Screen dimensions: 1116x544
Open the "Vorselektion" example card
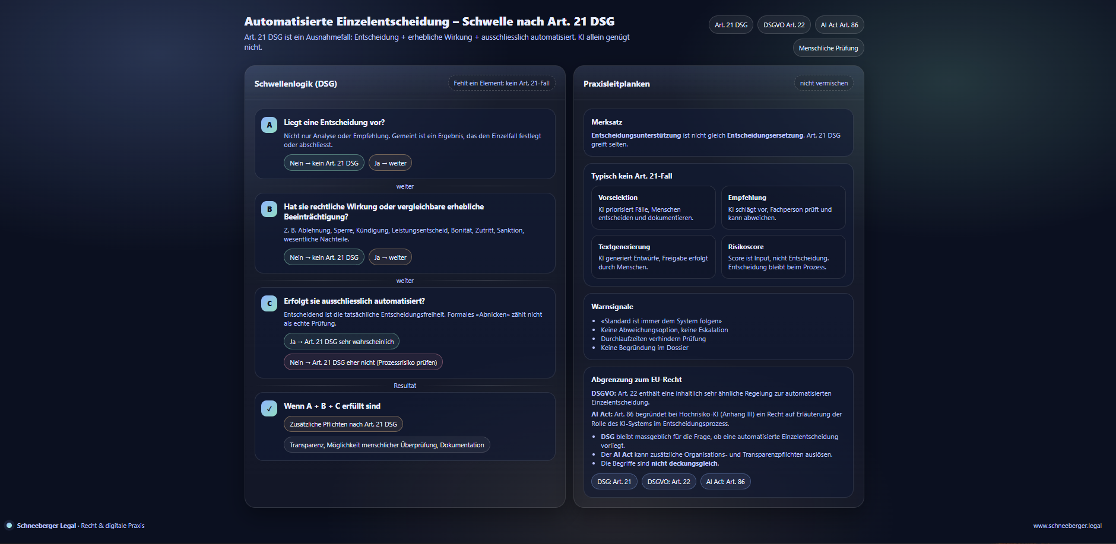tap(653, 208)
